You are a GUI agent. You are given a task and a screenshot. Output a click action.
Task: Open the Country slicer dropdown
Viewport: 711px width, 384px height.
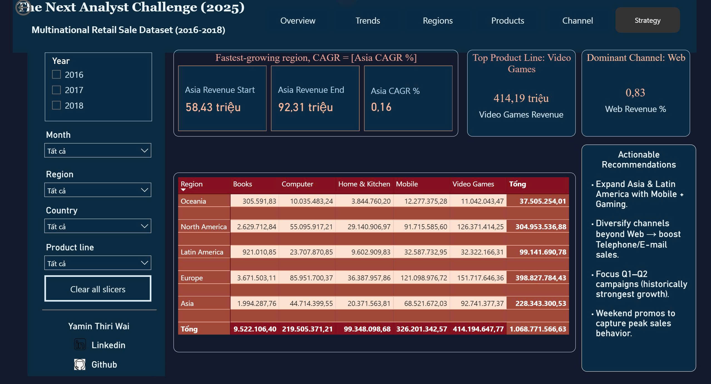[x=98, y=226]
